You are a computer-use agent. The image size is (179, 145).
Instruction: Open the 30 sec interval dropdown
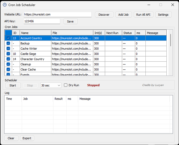click(x=51, y=85)
